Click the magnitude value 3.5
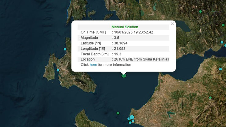The image size is (226, 127). (116, 38)
